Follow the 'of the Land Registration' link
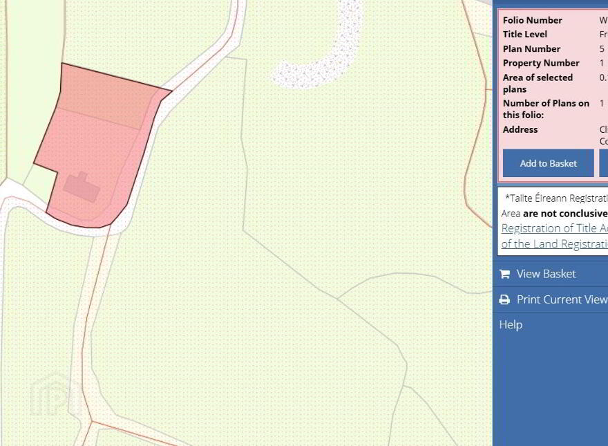The image size is (608, 446). pyautogui.click(x=555, y=244)
